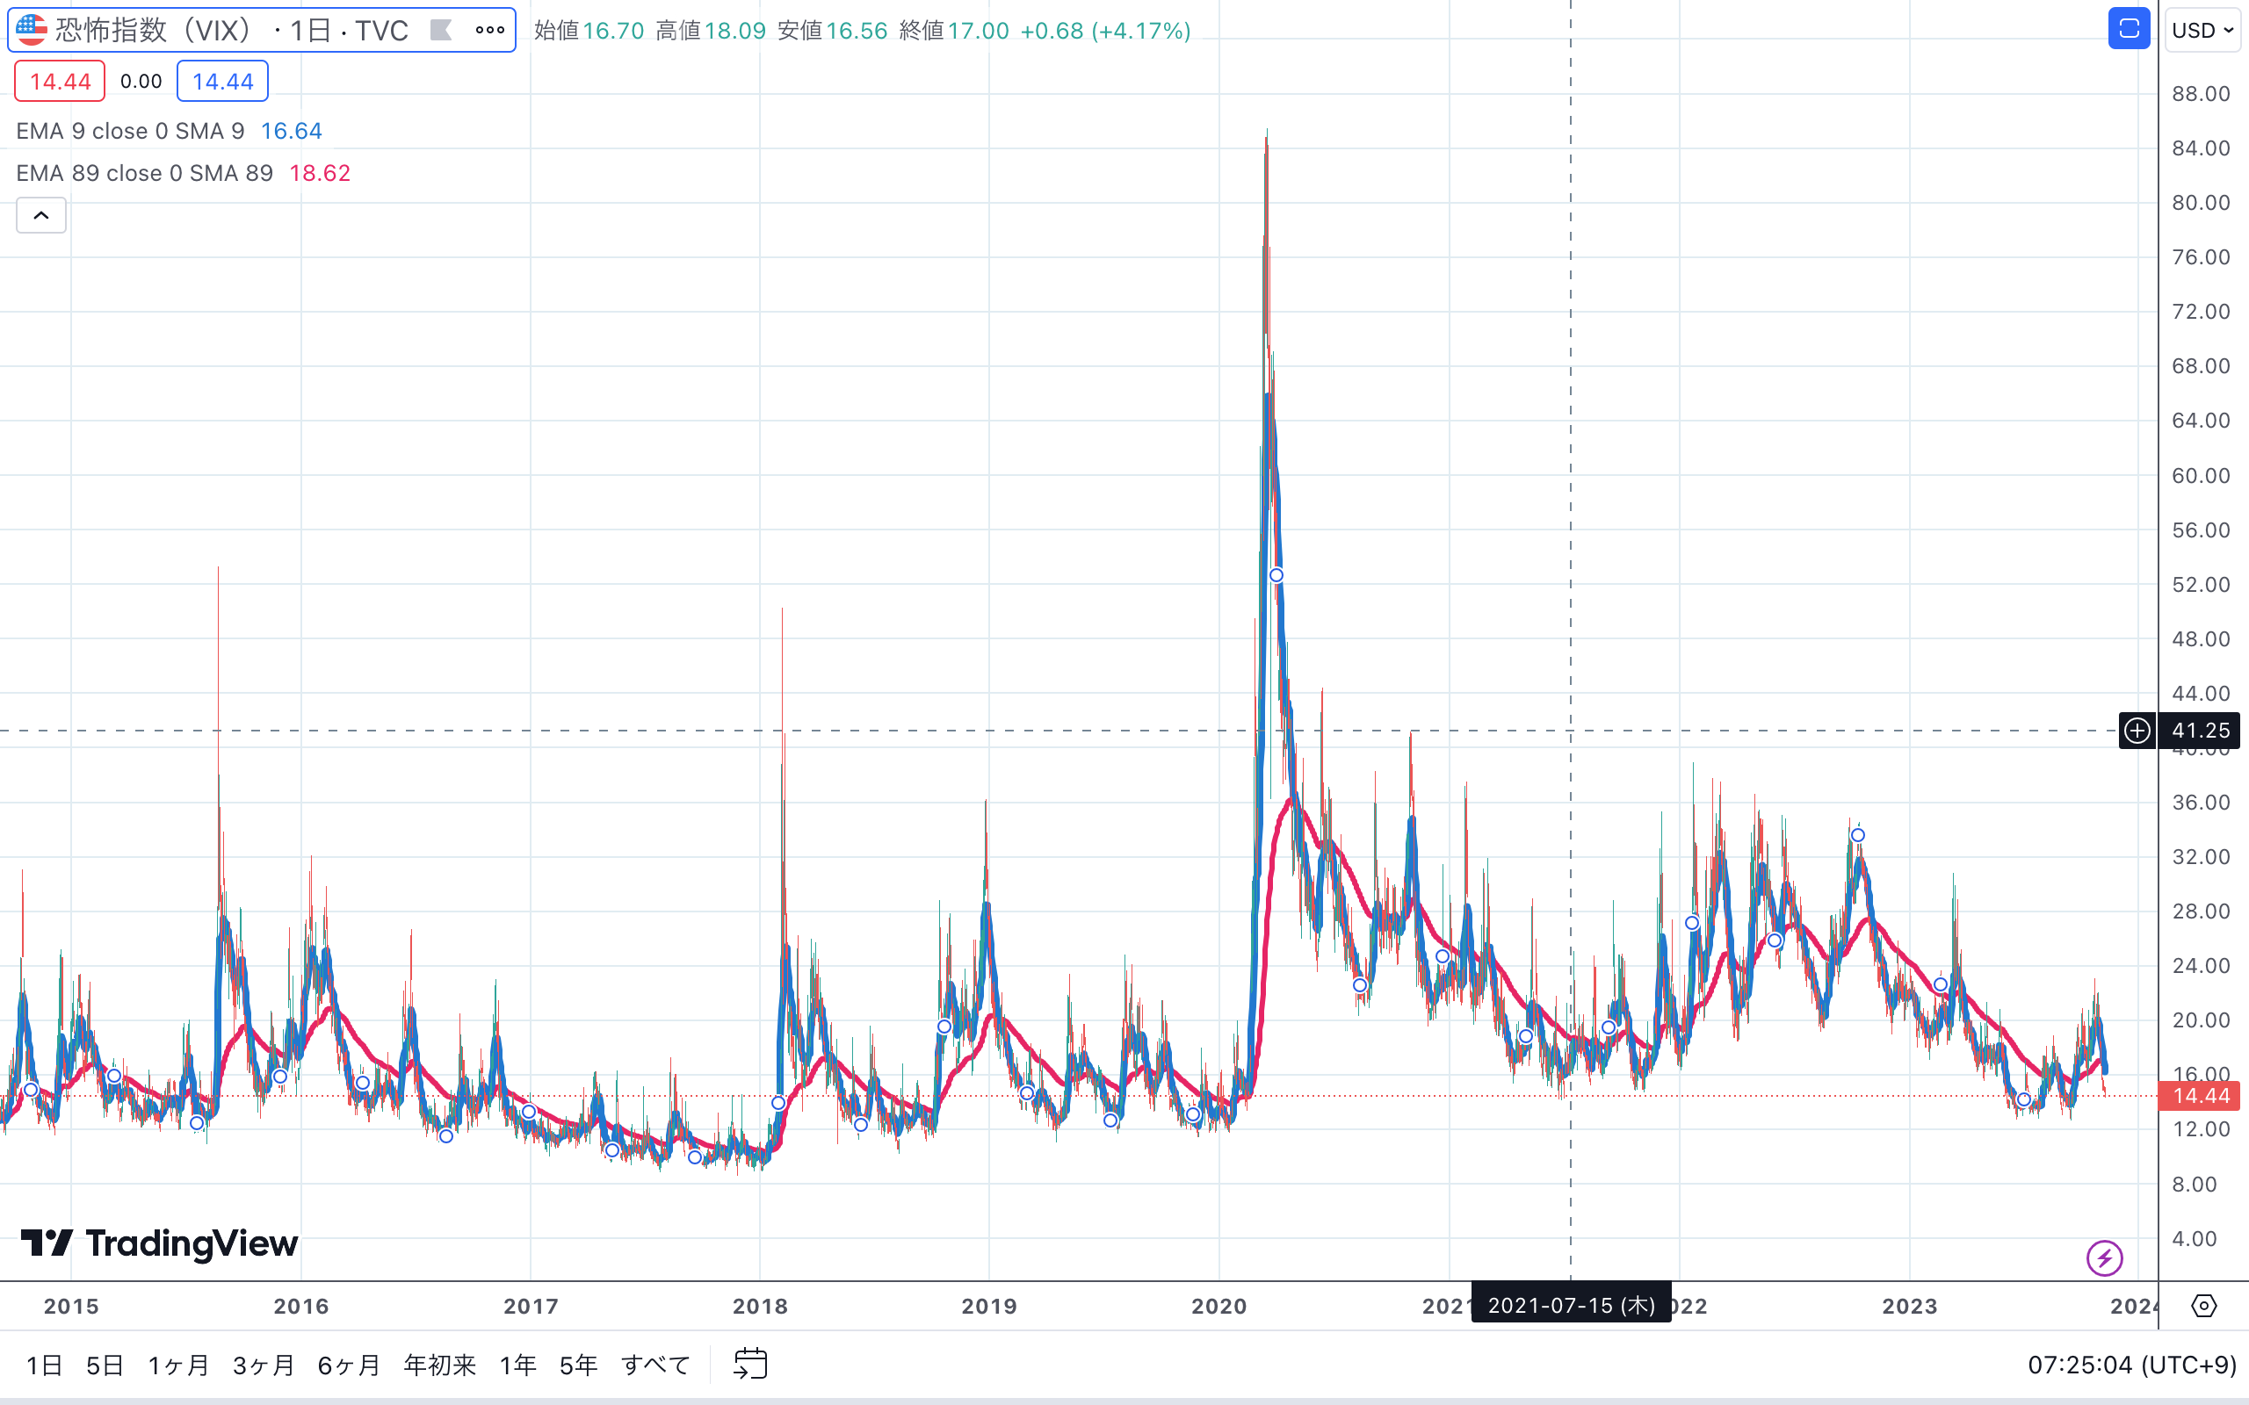Click the plus icon at price 41.25
The height and width of the screenshot is (1405, 2249).
(x=2137, y=731)
